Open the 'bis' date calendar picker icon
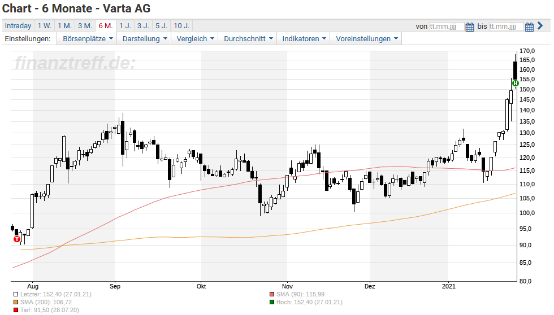Viewport: 554px width, 315px height. click(529, 27)
